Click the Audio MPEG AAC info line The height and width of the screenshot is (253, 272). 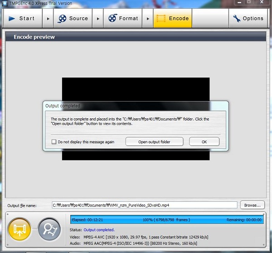(x=133, y=243)
